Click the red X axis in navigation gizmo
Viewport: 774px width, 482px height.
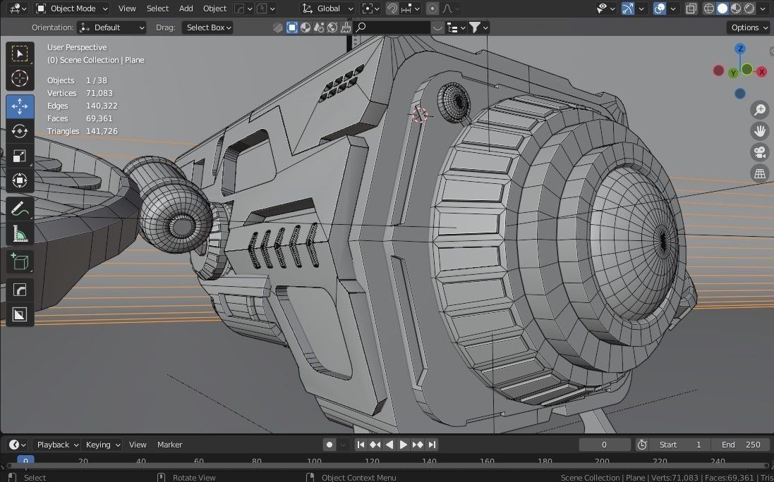pyautogui.click(x=762, y=72)
